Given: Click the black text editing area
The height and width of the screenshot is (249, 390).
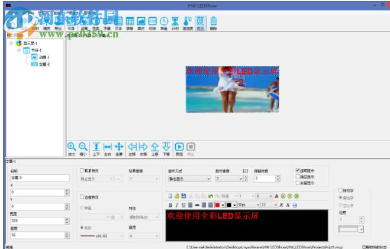Looking at the screenshot, I should point(247,225).
